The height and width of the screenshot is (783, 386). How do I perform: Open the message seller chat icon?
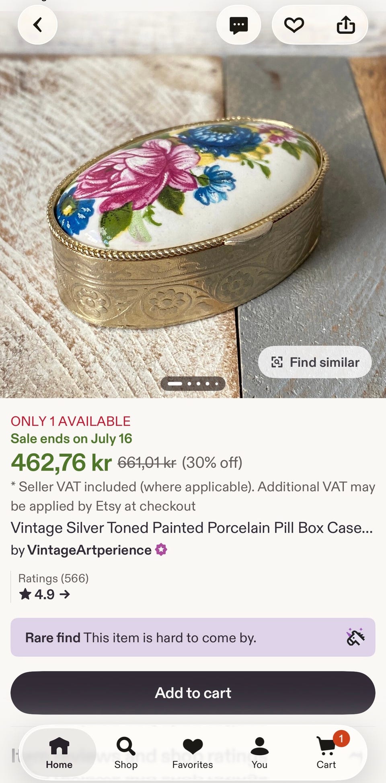pyautogui.click(x=238, y=25)
